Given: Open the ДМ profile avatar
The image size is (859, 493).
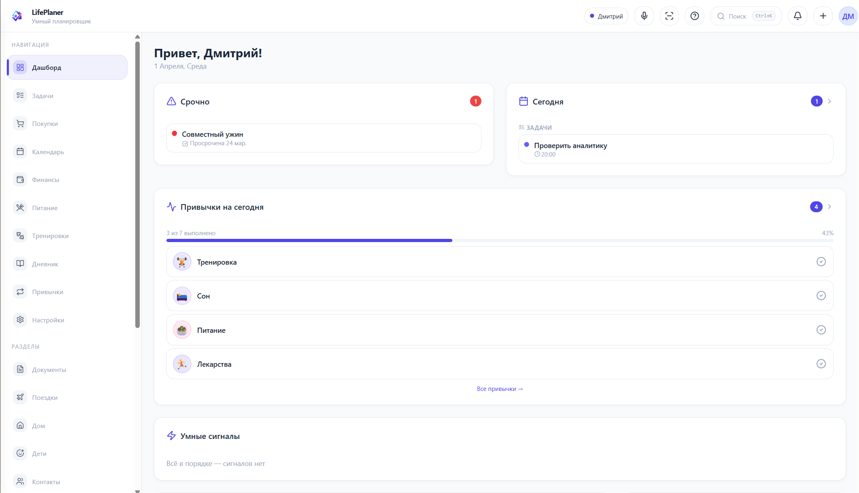Looking at the screenshot, I should click(848, 16).
